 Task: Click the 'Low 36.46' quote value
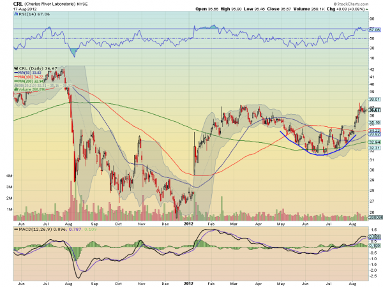coord(254,9)
